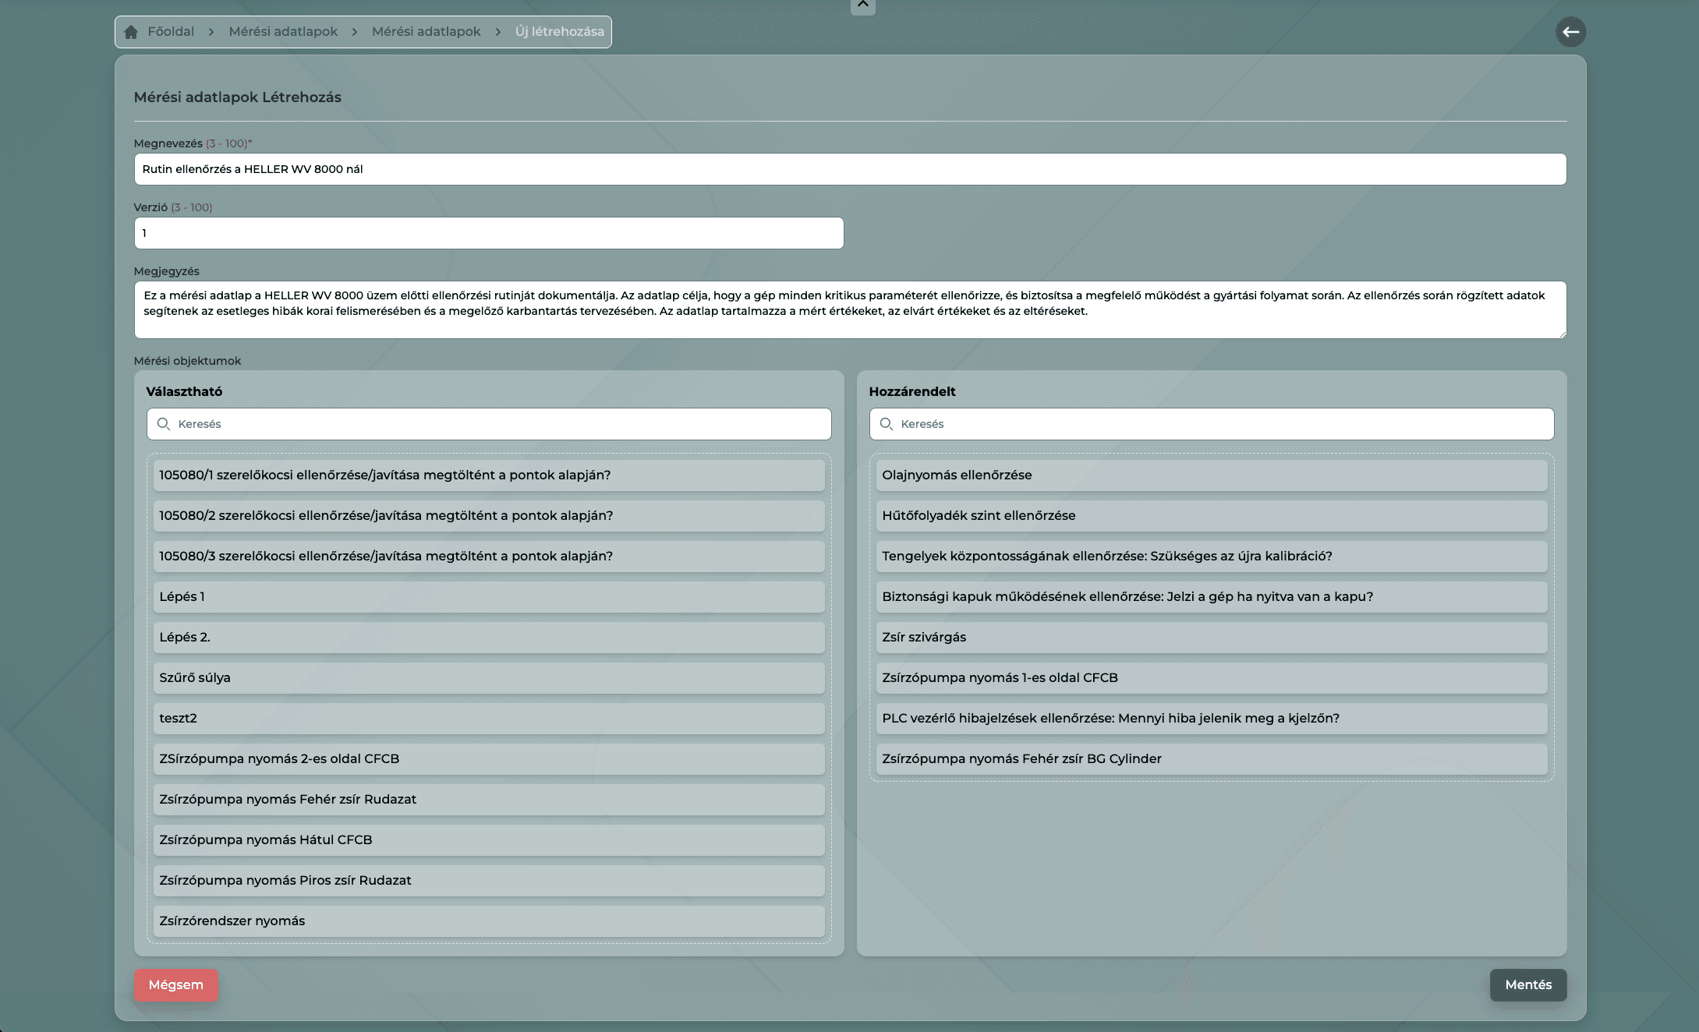1699x1032 pixels.
Task: Click the Verzió input field
Action: tap(489, 233)
